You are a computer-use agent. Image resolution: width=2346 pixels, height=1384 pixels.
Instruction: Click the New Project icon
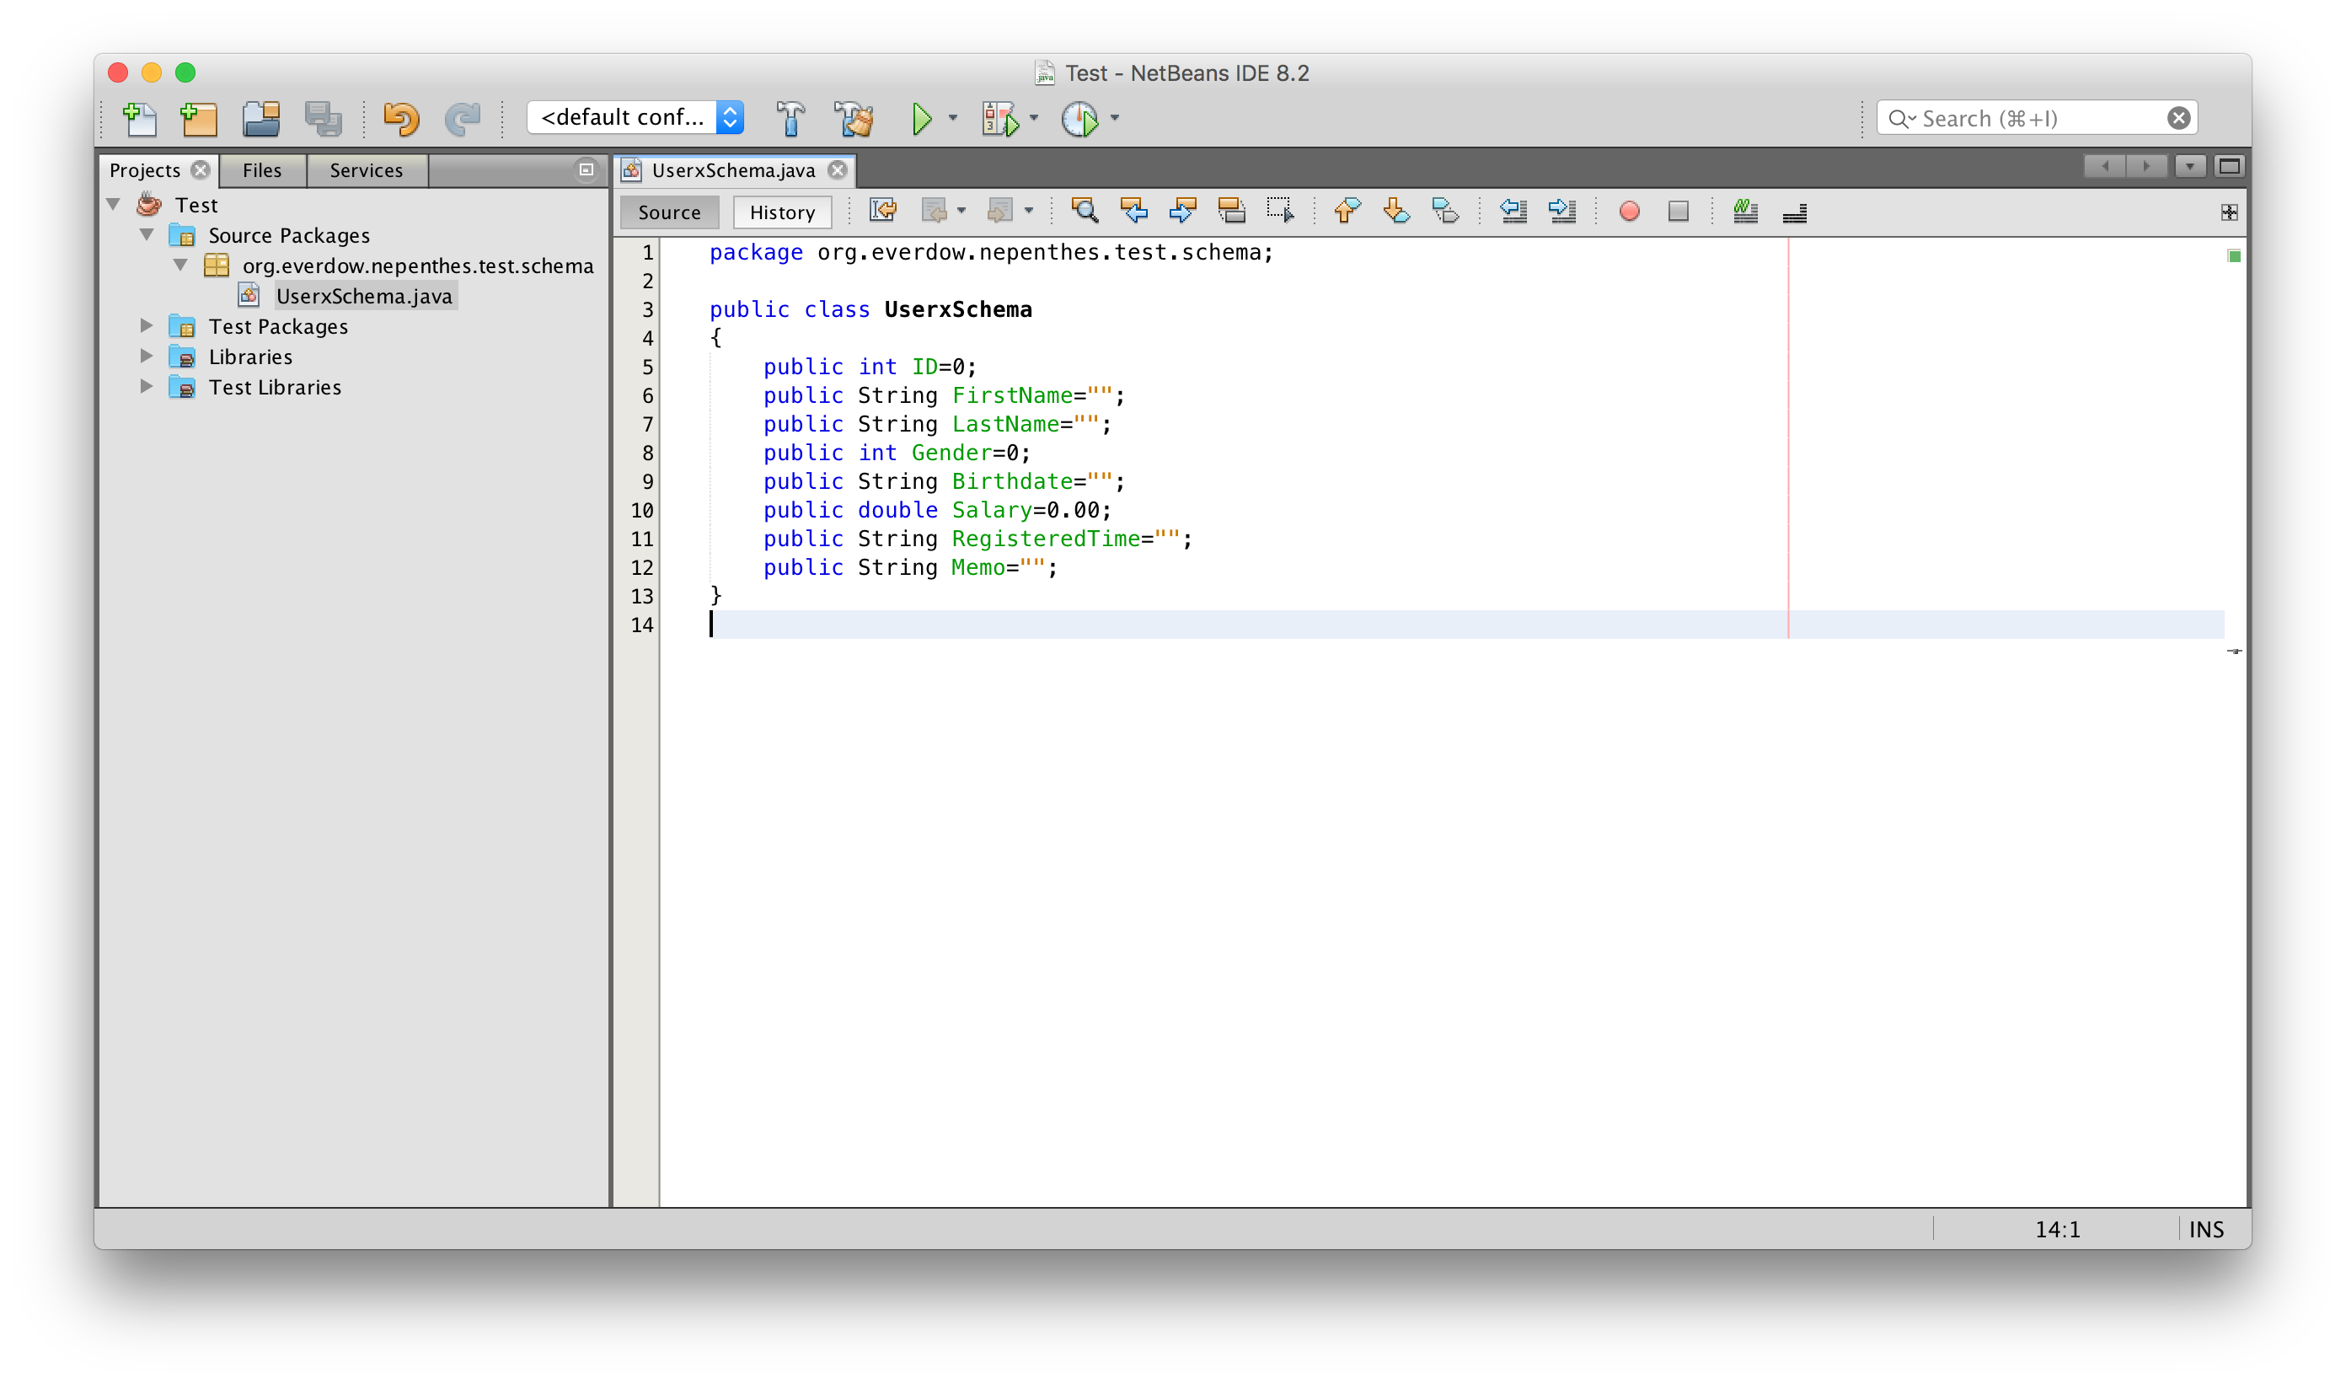199,119
